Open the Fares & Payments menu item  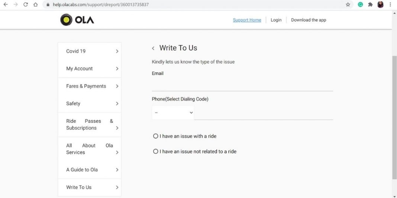point(90,86)
